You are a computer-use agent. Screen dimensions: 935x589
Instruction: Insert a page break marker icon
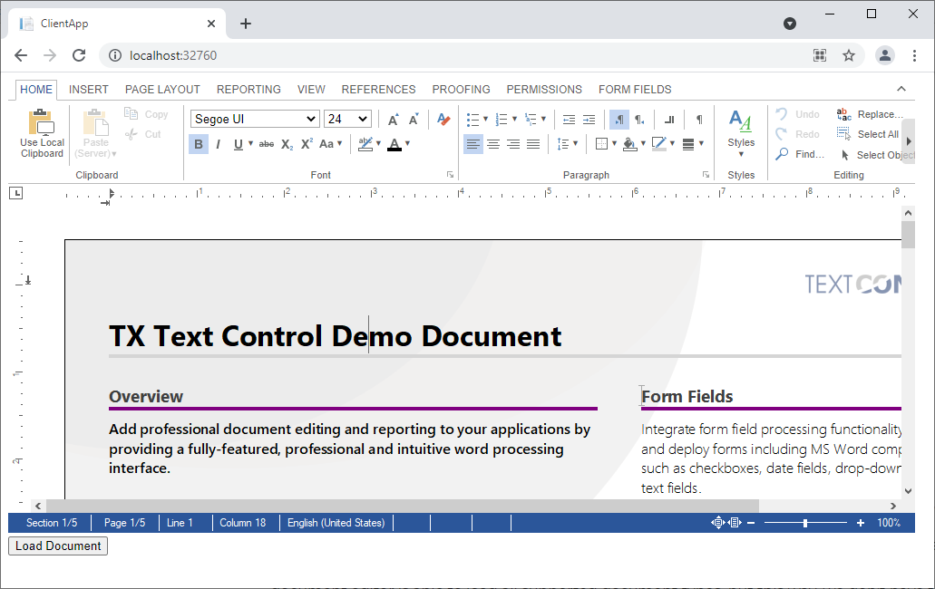click(669, 120)
